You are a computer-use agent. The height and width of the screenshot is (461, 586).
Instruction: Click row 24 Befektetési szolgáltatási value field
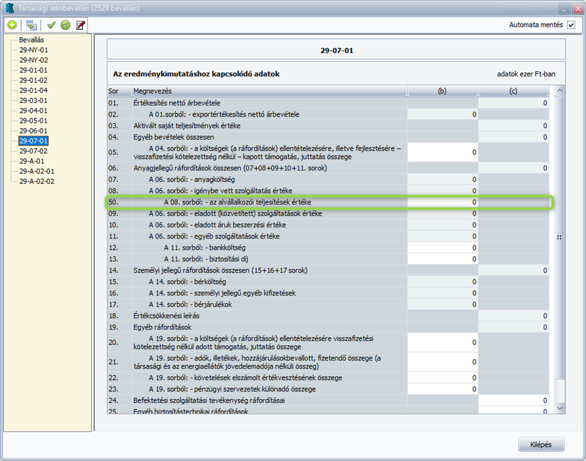point(513,400)
